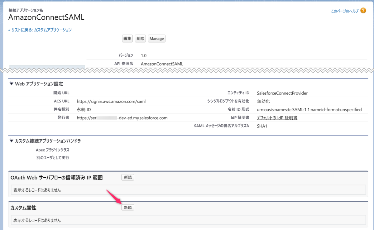Select ACS URL value signin.aws.amazon.com/saml
Viewport: 374px width, 230px height.
[x=111, y=101]
